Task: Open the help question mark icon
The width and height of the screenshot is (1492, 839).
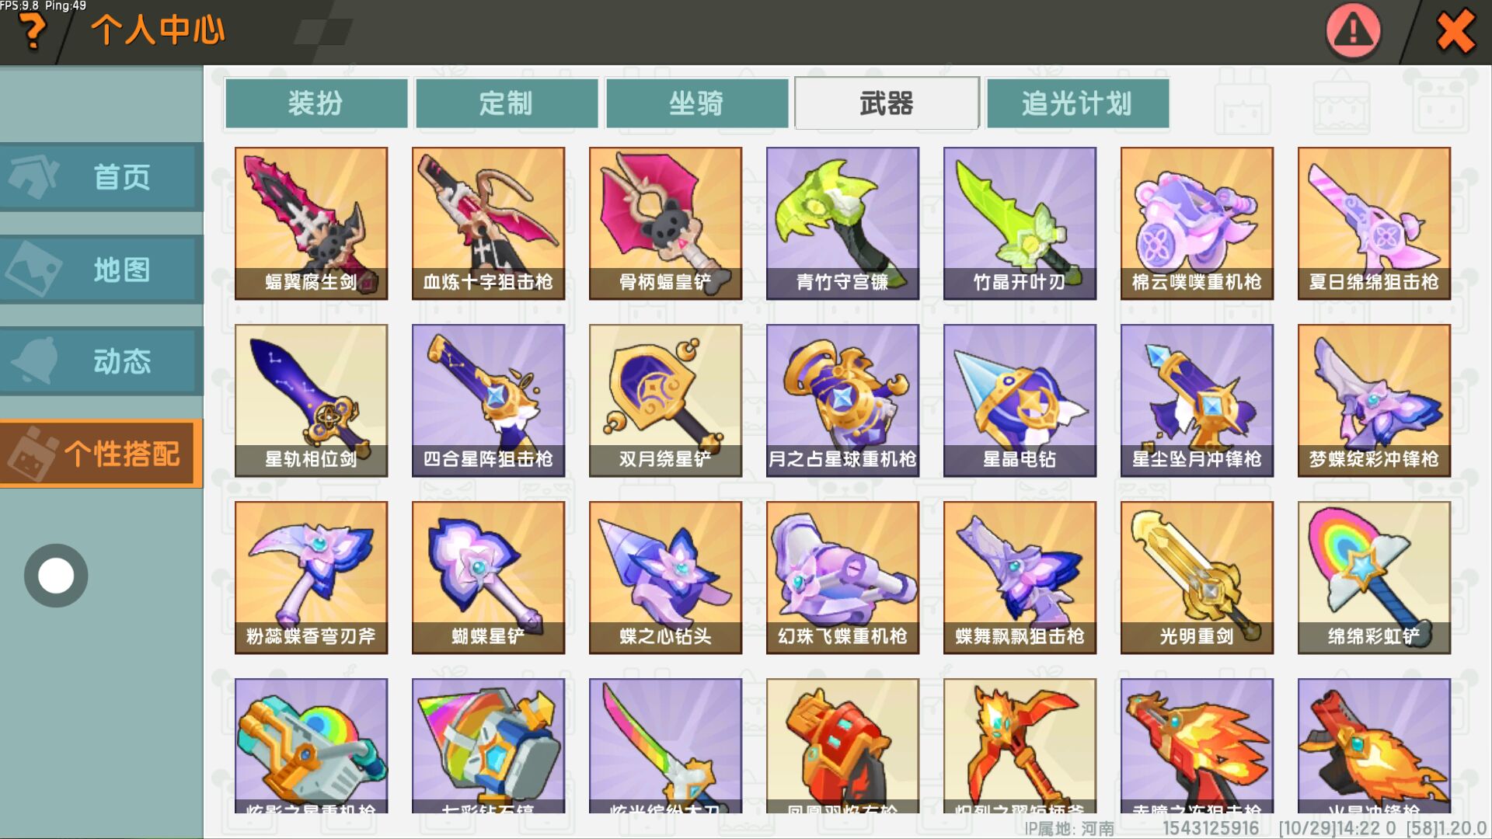Action: [x=33, y=33]
